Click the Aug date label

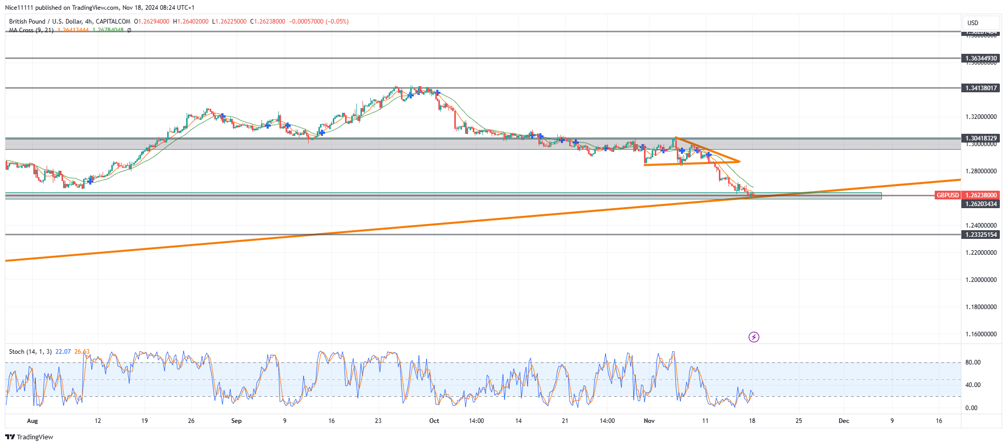point(32,421)
